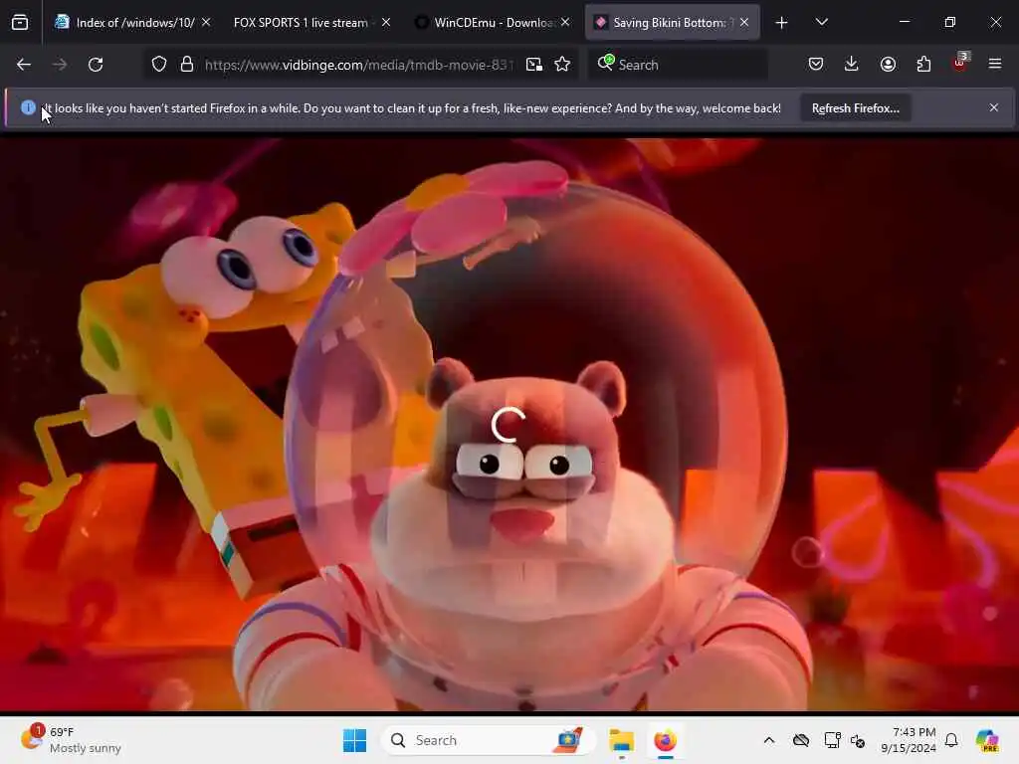Open Firefox account menu

pyautogui.click(x=888, y=65)
